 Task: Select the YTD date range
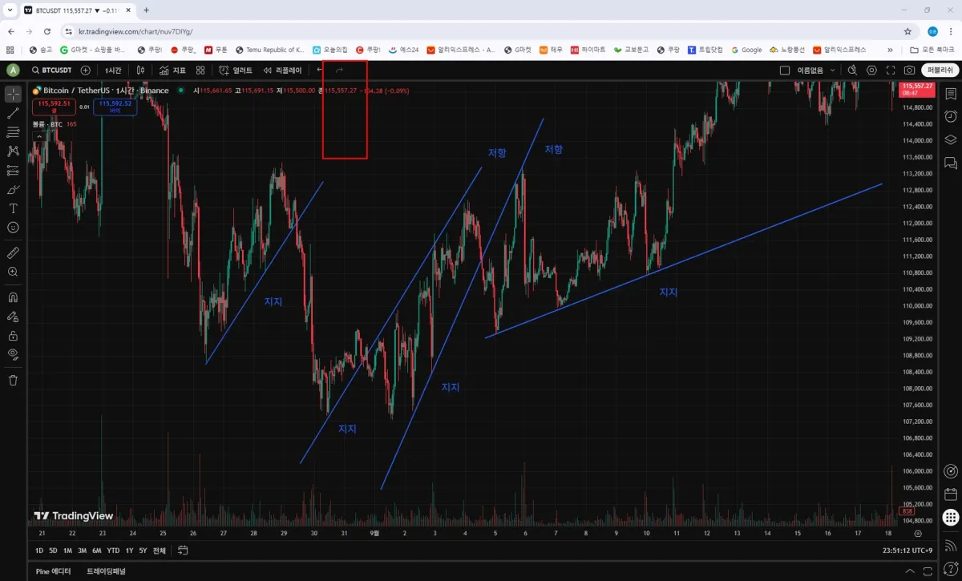(x=113, y=551)
